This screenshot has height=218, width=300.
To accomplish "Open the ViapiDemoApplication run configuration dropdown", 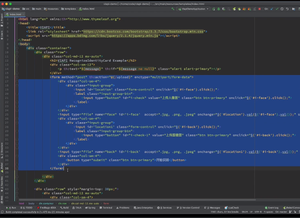I will tap(193, 9).
